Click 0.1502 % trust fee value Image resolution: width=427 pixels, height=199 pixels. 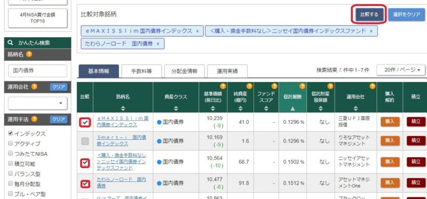[294, 162]
